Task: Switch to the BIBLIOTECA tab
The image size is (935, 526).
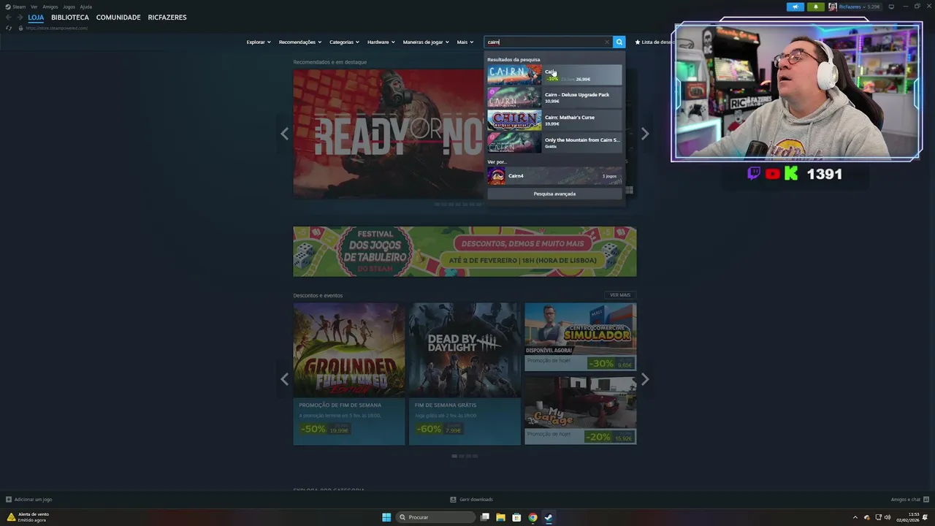Action: 70,18
